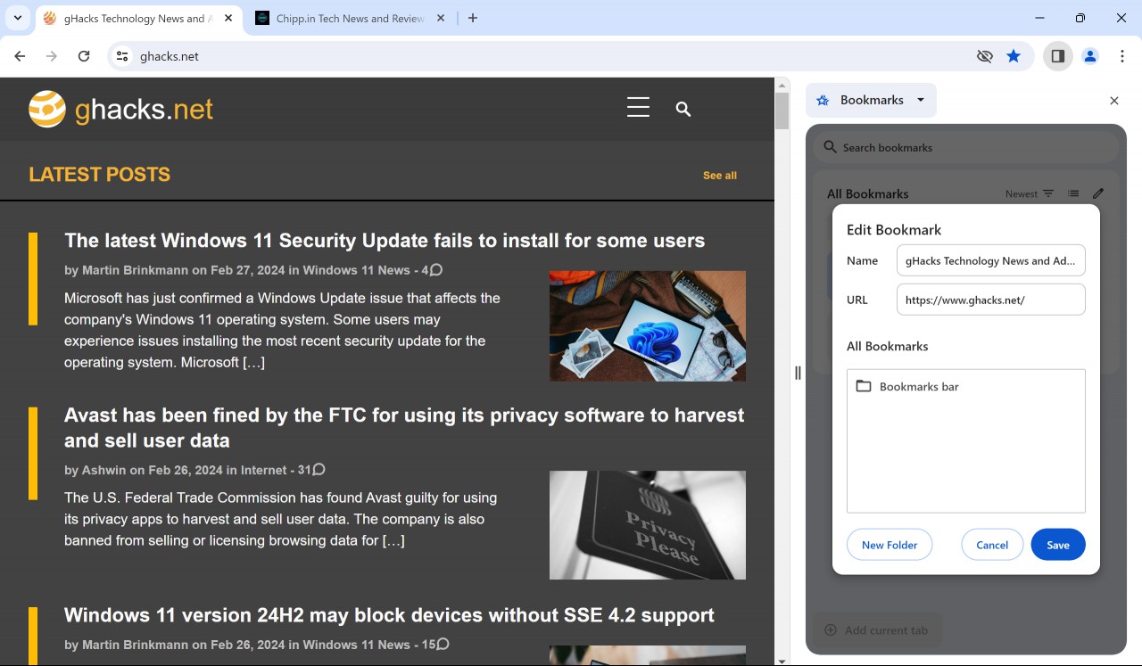Screen dimensions: 1142x666
Task: Cancel the Edit Bookmark dialog
Action: (x=992, y=545)
